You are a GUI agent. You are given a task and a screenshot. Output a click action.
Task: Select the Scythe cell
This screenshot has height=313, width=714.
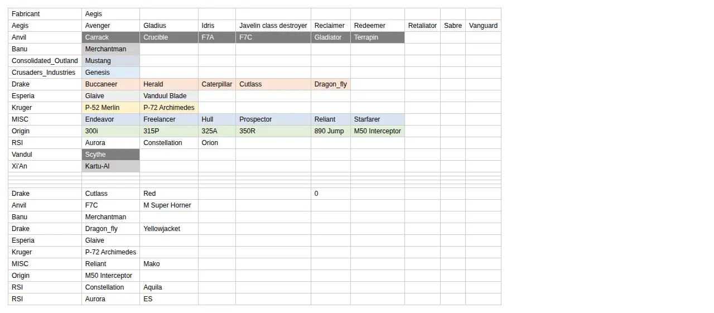(x=110, y=155)
